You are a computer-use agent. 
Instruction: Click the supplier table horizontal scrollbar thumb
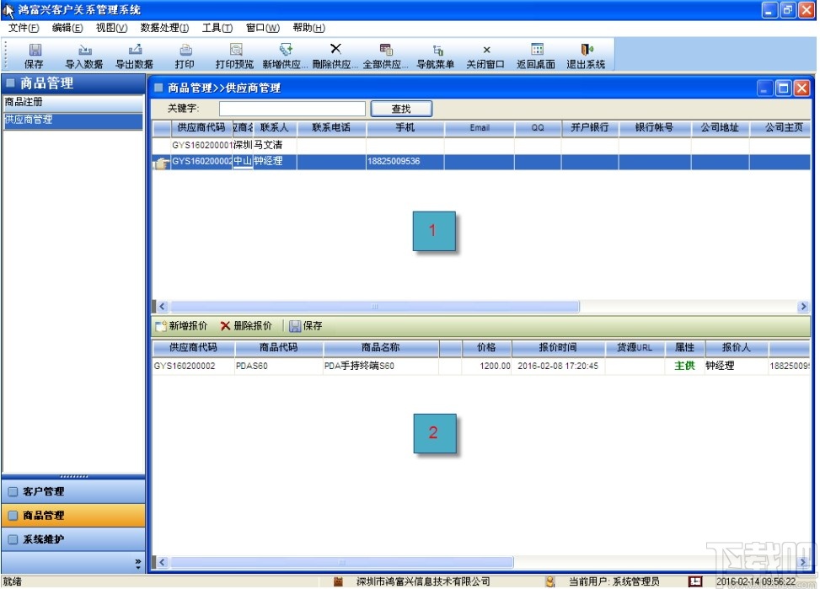click(375, 307)
